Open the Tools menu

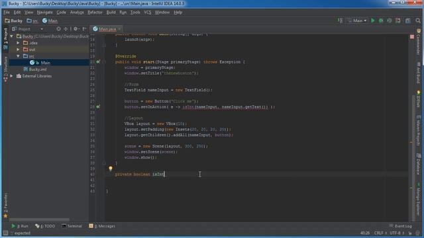click(x=135, y=13)
